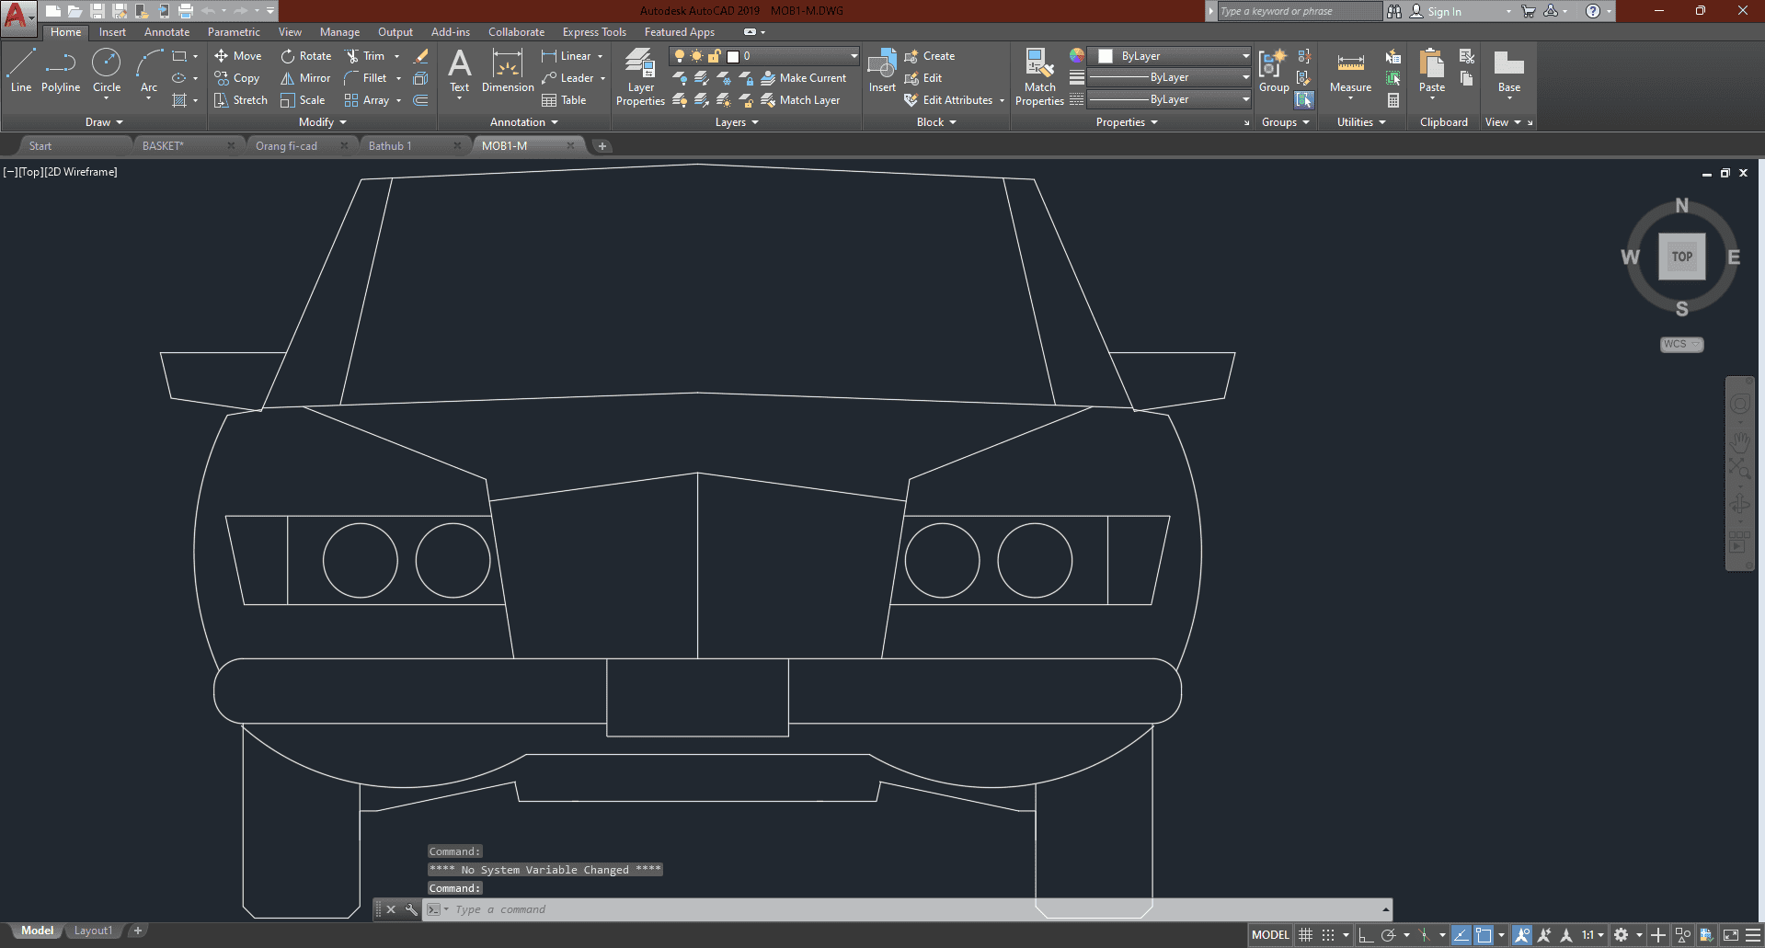
Task: Toggle snap mode dots in status bar
Action: coord(1328,935)
